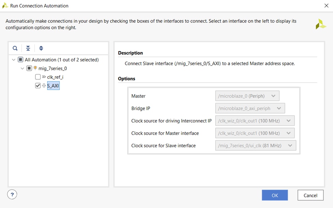
Task: Click 'Clock source for Master interface' label
Action: click(165, 133)
